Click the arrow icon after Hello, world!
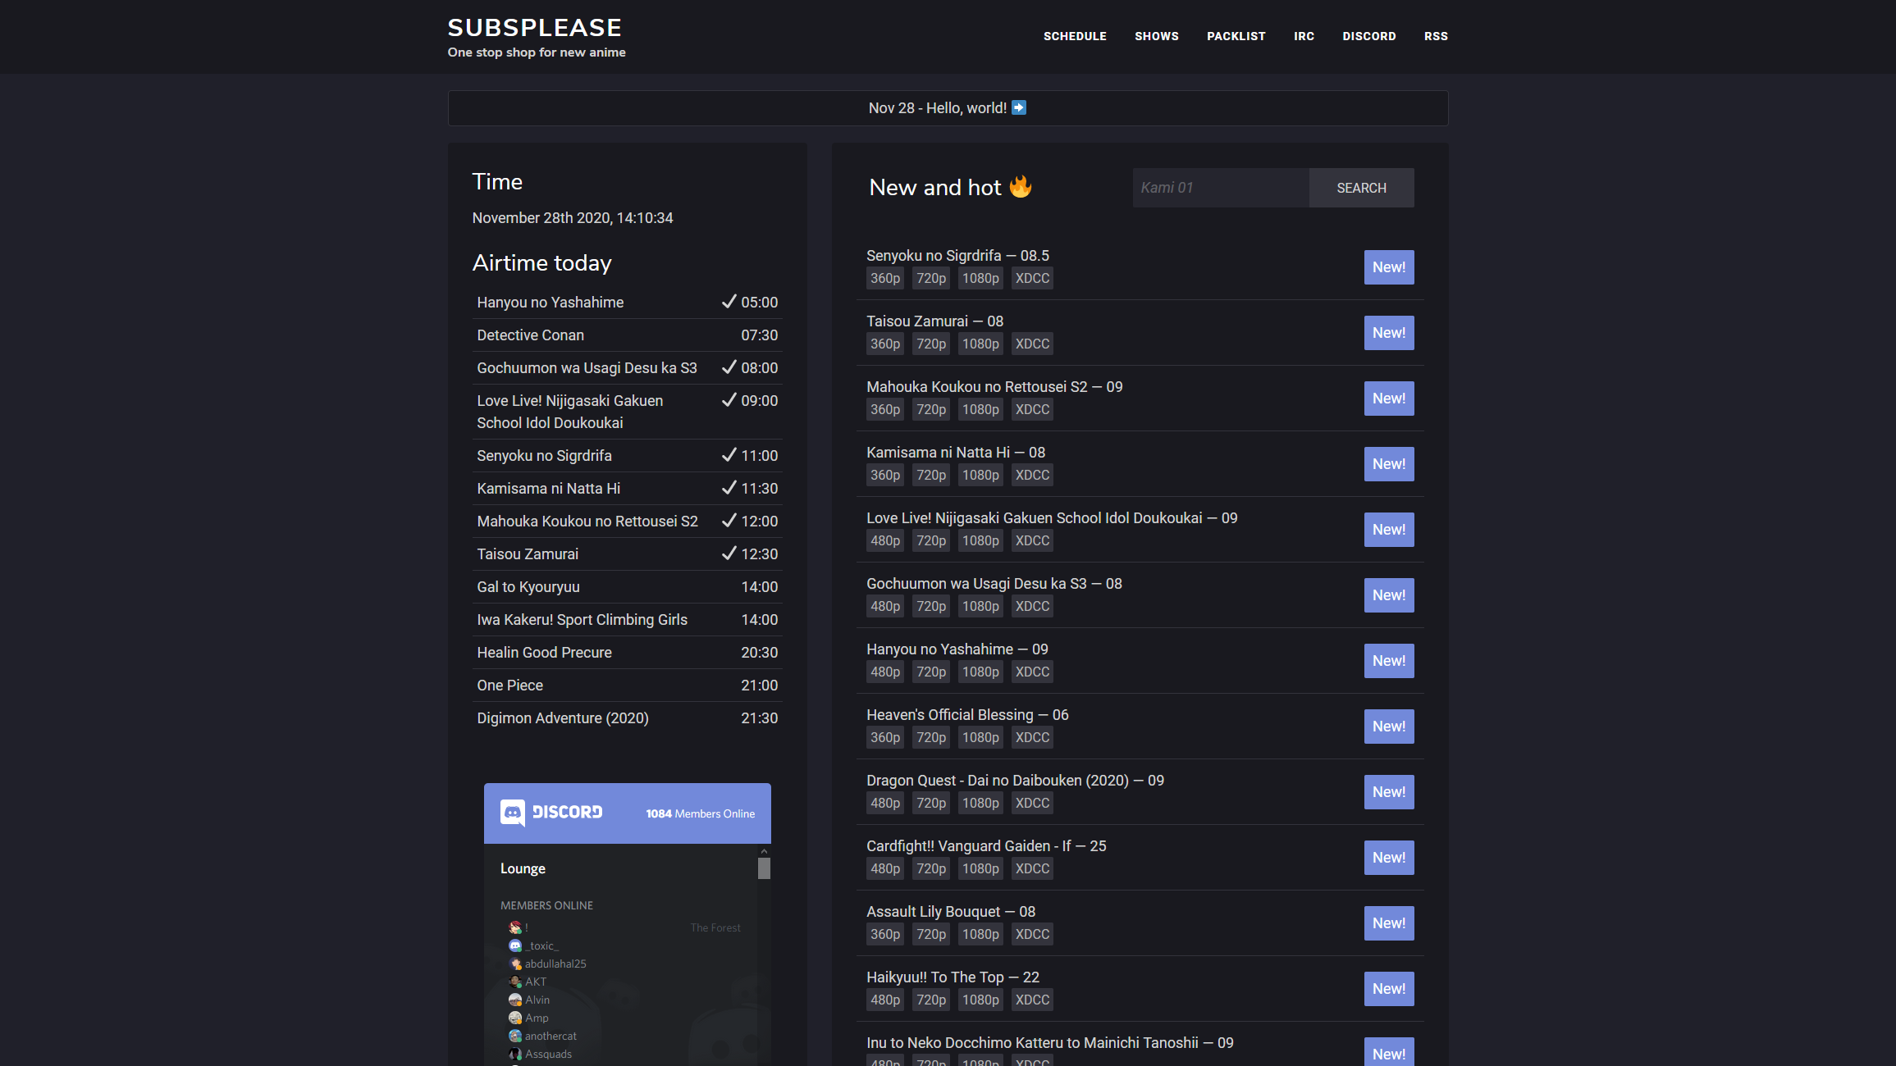Image resolution: width=1896 pixels, height=1066 pixels. [1019, 107]
